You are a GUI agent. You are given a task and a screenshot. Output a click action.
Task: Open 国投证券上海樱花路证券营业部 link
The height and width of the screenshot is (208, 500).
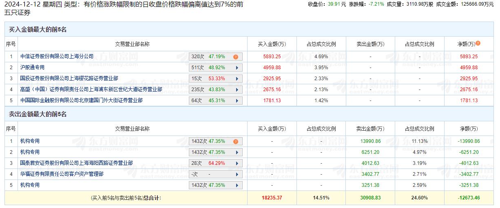click(69, 78)
